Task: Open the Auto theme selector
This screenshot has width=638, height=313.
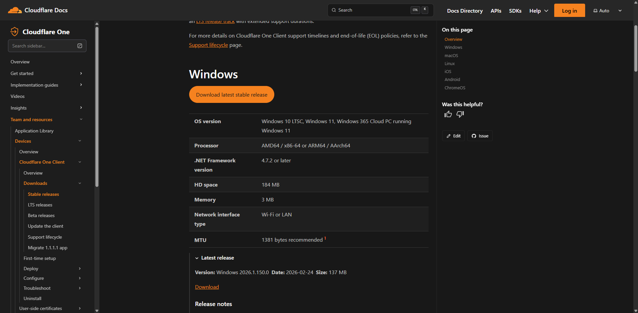Action: click(x=607, y=11)
